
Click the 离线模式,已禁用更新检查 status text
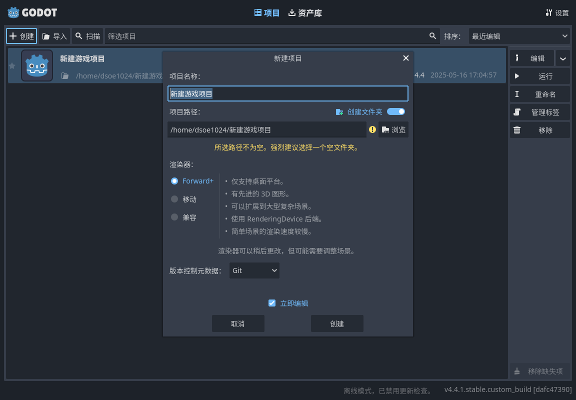(x=388, y=391)
